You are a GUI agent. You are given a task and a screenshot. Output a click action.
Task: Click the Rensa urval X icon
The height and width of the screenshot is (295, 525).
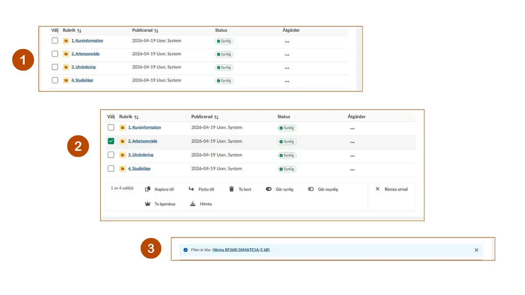378,189
